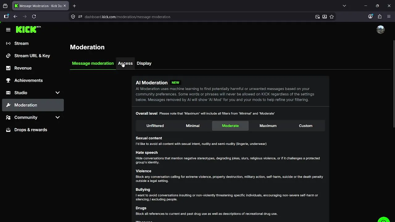Open the Drops & rewards page
The height and width of the screenshot is (222, 395).
click(x=31, y=130)
